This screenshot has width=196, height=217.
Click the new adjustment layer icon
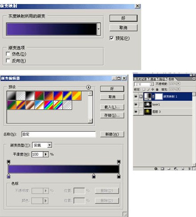(176, 169)
